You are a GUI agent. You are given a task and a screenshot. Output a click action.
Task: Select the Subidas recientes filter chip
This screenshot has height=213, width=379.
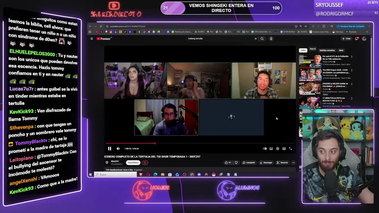point(327,50)
